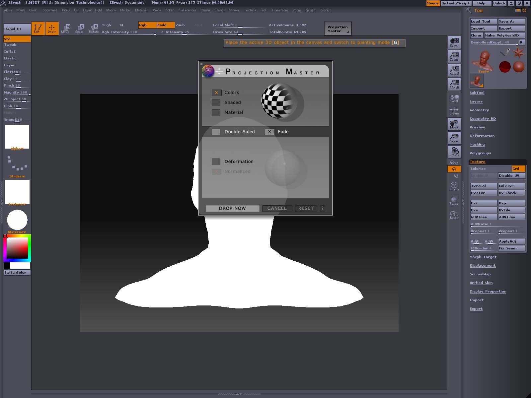The height and width of the screenshot is (398, 531).
Task: Click the Rotate tool in top toolbar
Action: pos(94,28)
